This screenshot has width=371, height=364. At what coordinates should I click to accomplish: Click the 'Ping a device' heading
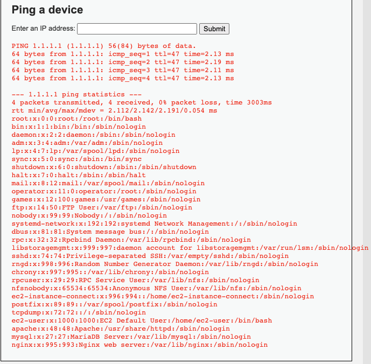point(47,10)
